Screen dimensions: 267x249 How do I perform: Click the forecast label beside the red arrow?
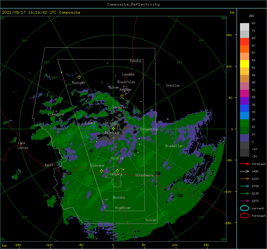click(x=259, y=164)
